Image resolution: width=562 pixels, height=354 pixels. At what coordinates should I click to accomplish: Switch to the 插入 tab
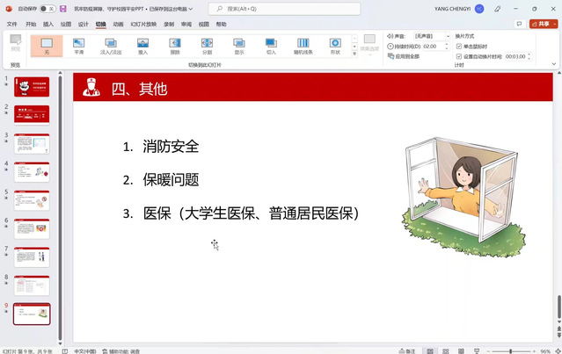pos(48,24)
